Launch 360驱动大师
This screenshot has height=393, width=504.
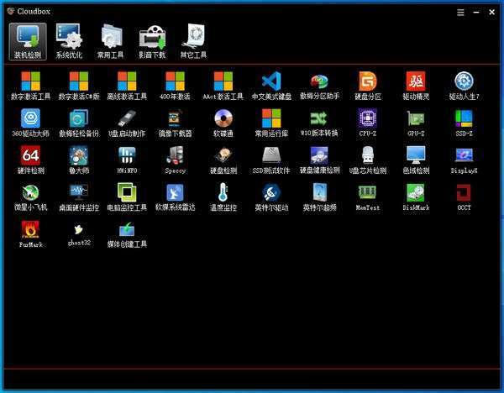pyautogui.click(x=30, y=123)
